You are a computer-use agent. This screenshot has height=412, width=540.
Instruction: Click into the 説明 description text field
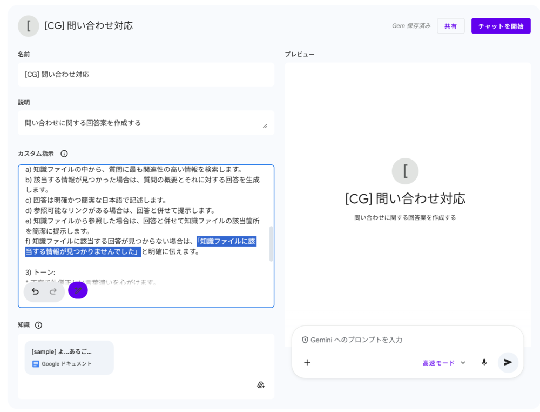tap(140, 123)
